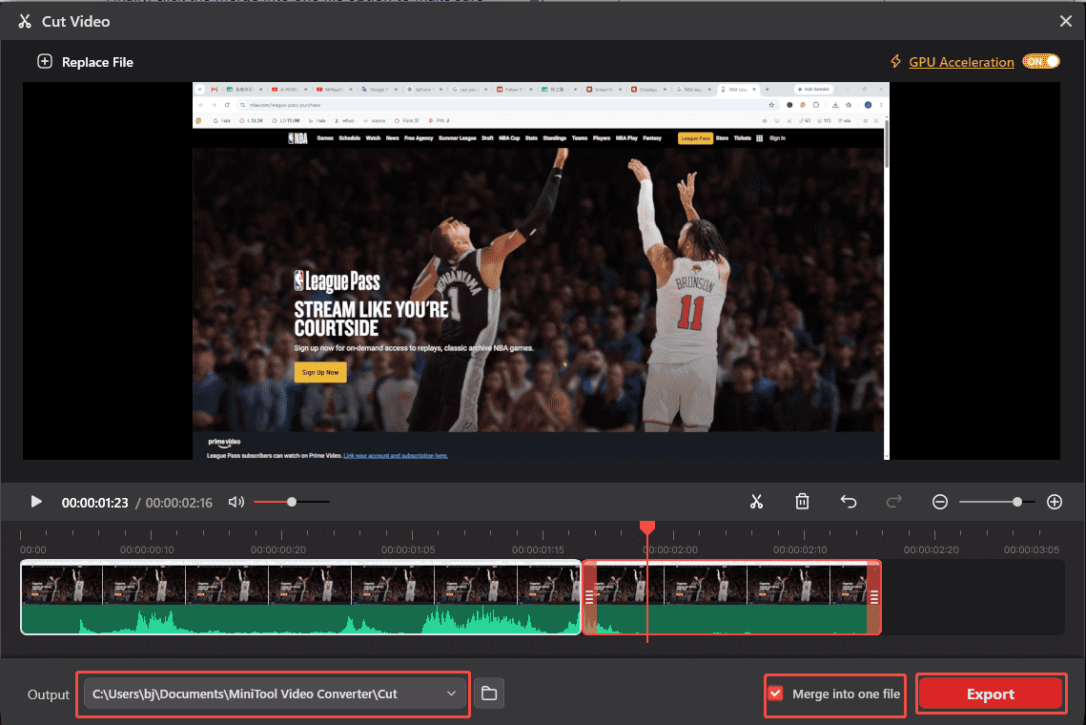
Task: Click the red playhead marker
Action: point(646,528)
